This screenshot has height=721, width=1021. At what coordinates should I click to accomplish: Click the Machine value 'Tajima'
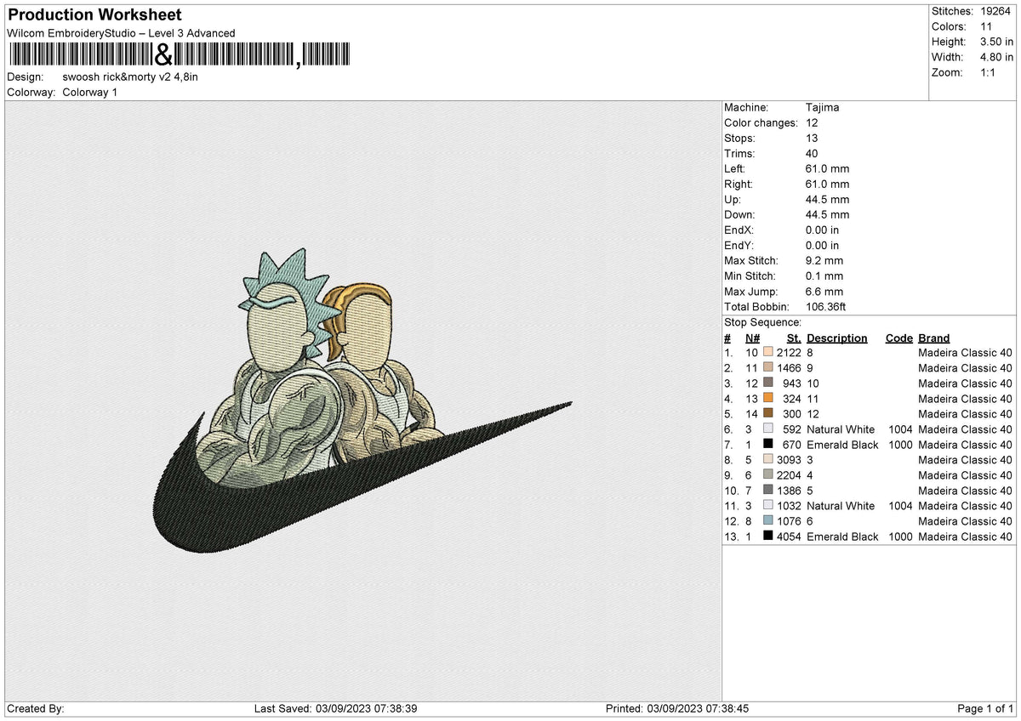coord(822,107)
